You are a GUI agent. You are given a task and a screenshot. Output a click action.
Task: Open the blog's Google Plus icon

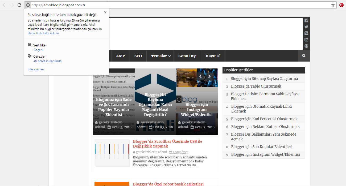tap(306, 33)
